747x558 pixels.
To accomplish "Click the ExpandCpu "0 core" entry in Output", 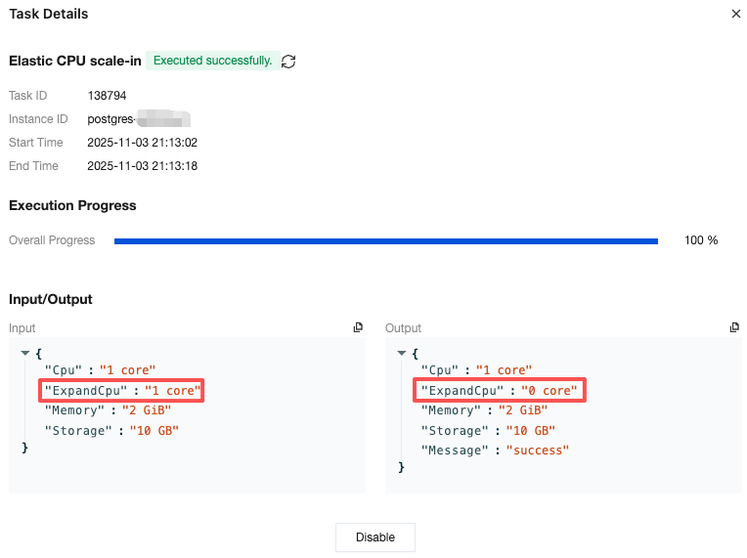I will [x=500, y=391].
